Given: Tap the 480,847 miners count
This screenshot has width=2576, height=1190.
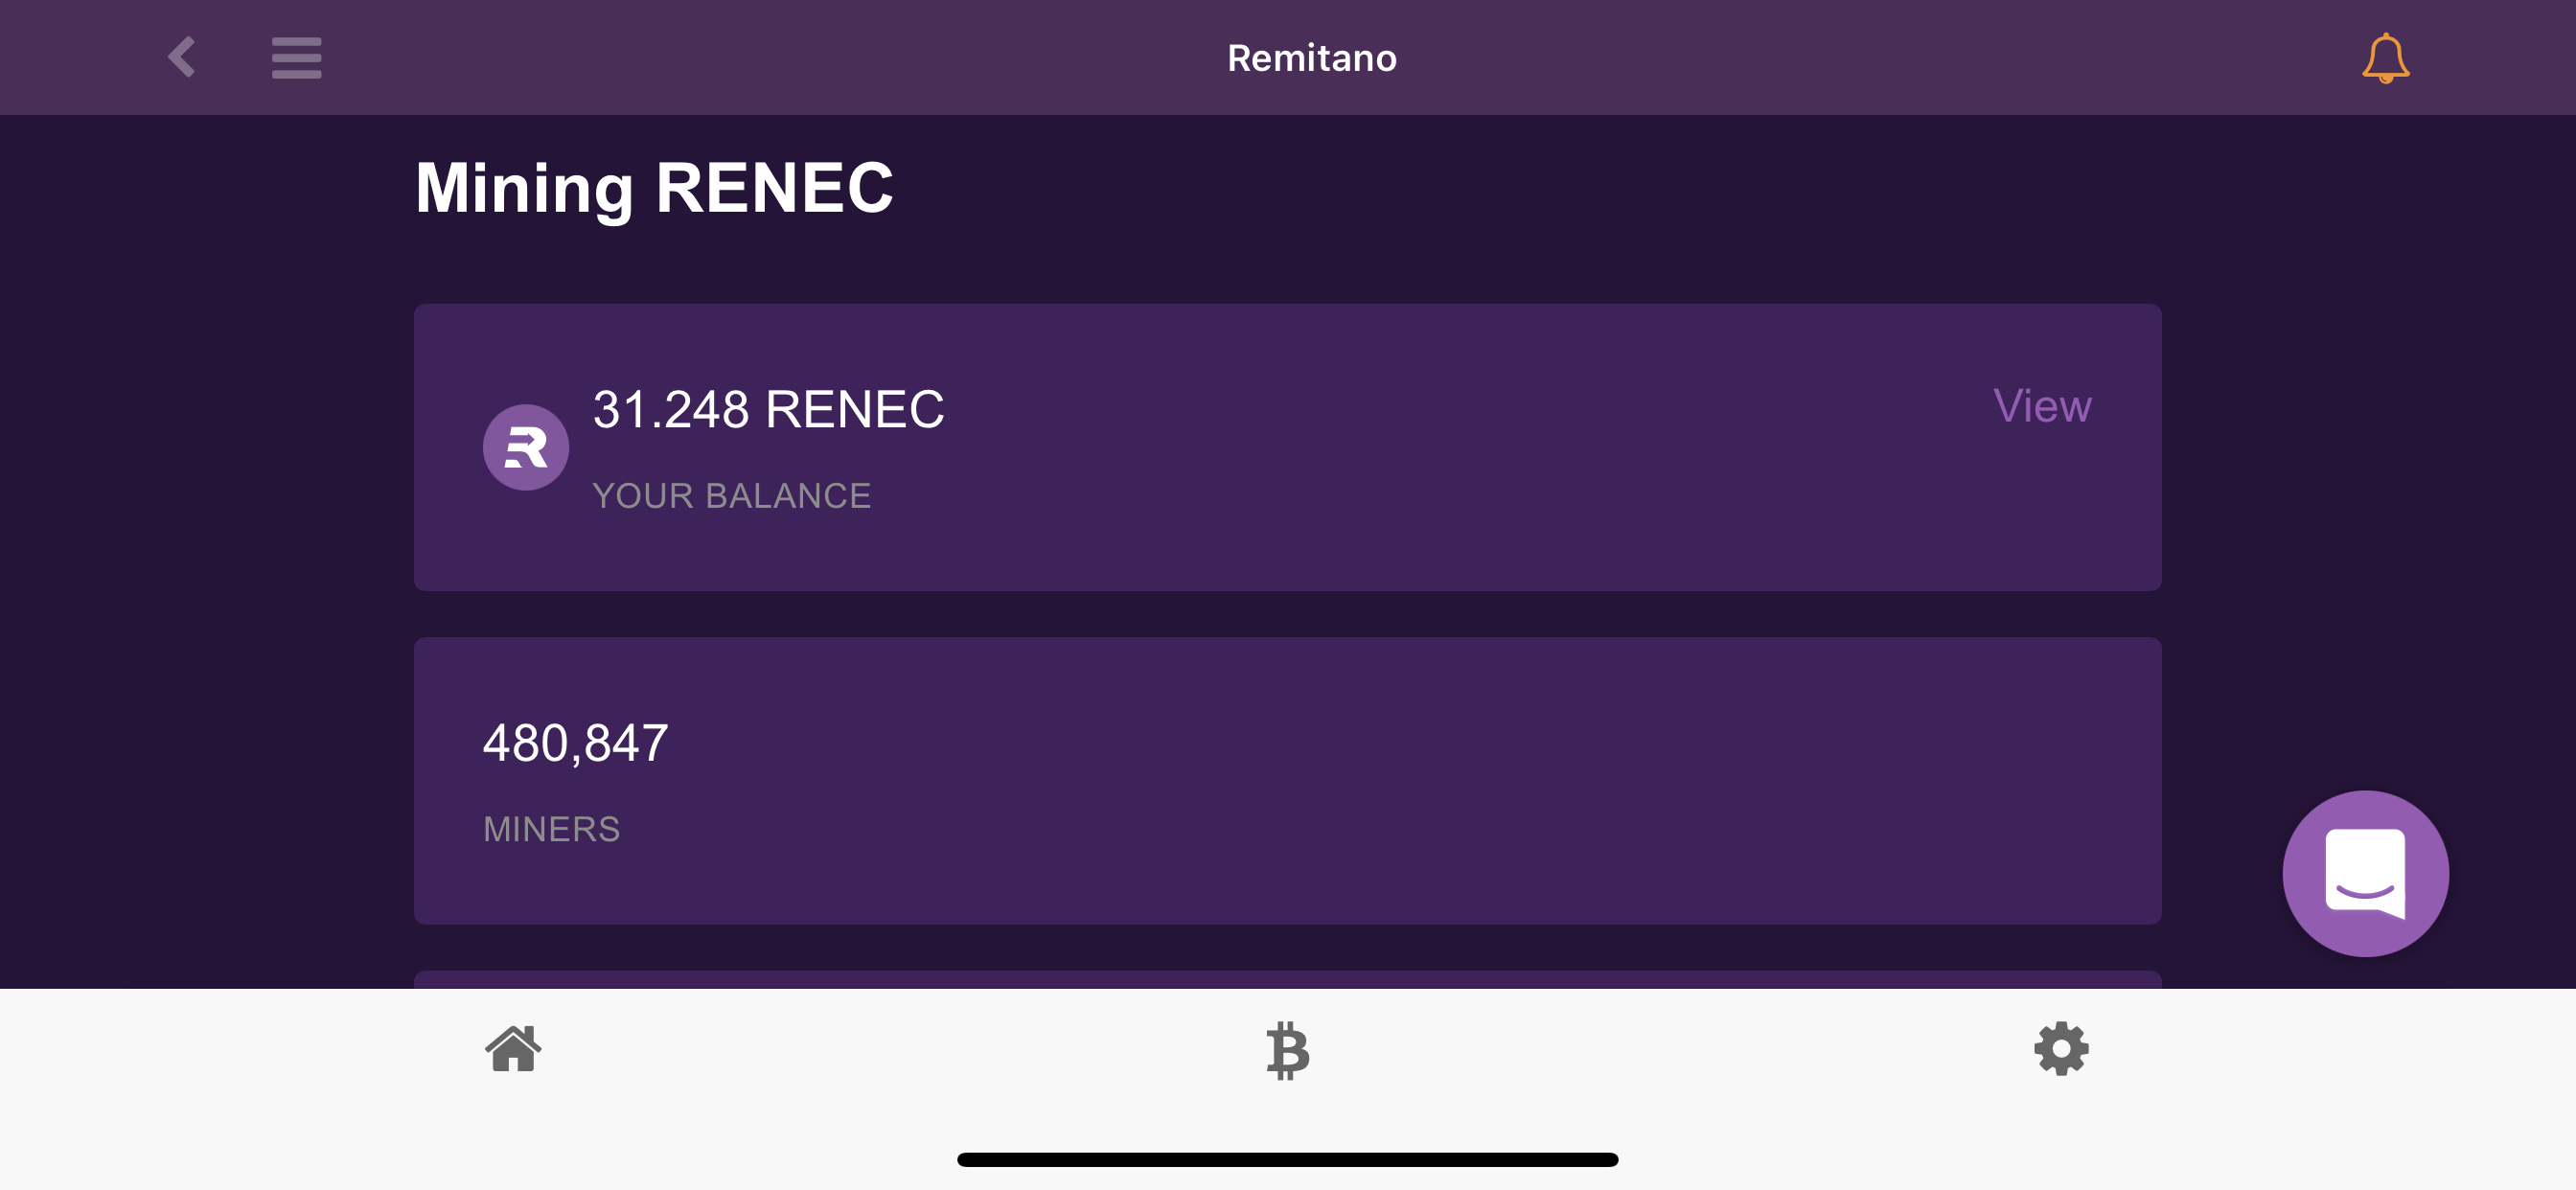Looking at the screenshot, I should tap(575, 743).
